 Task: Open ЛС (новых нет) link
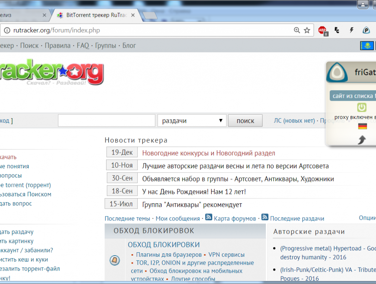coord(294,121)
